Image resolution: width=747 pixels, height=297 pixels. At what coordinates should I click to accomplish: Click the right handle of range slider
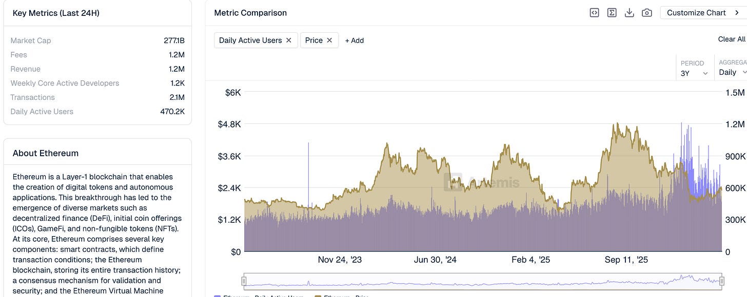722,281
